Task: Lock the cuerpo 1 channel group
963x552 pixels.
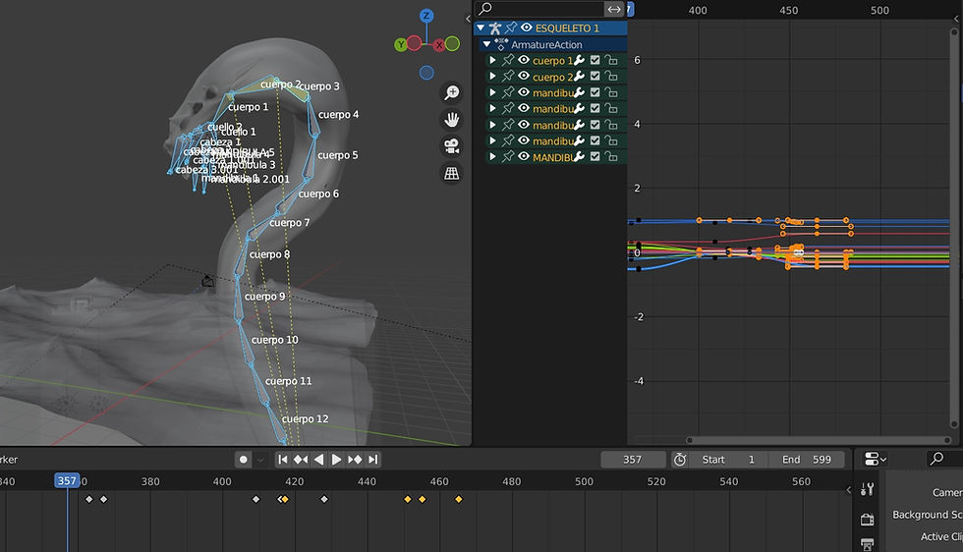Action: (x=611, y=60)
